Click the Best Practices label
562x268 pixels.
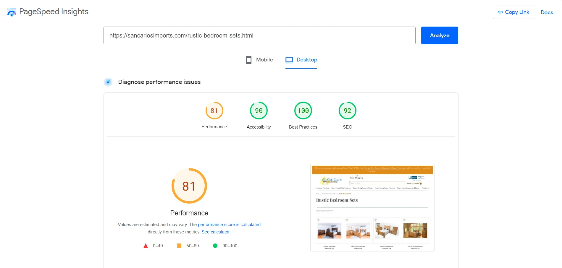303,127
